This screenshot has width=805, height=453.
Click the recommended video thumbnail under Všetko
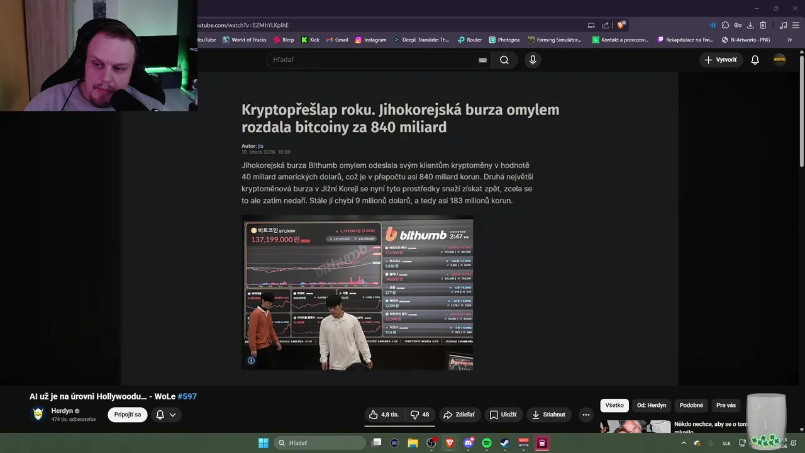(x=635, y=427)
